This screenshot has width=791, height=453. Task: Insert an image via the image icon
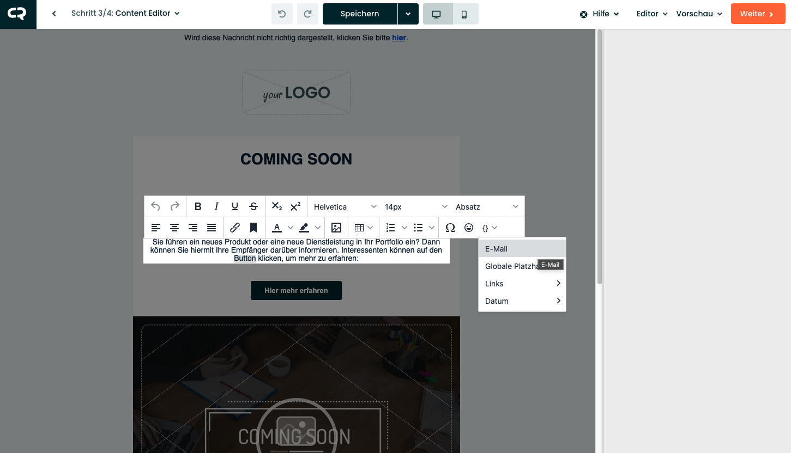pyautogui.click(x=336, y=228)
